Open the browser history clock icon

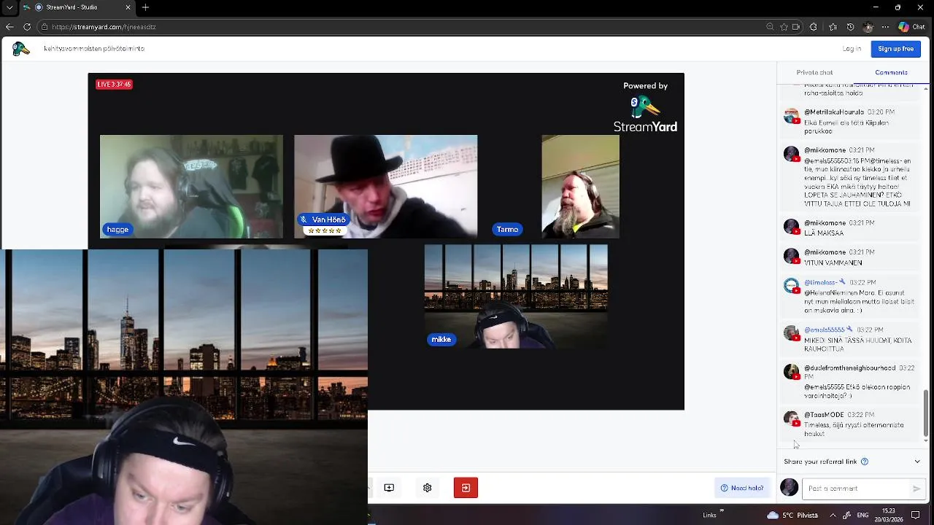850,27
